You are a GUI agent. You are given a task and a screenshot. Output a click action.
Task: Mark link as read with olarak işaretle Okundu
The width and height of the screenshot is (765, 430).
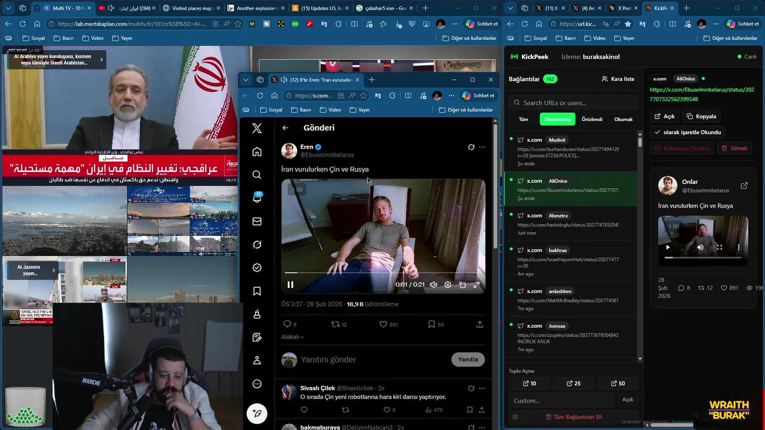[x=687, y=132]
